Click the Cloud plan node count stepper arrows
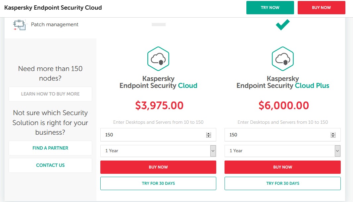The height and width of the screenshot is (202, 353). (209, 135)
